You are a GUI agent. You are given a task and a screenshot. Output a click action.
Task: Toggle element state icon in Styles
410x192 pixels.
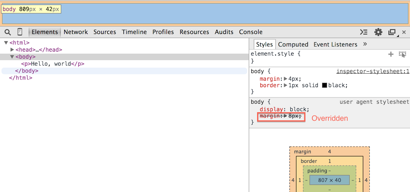click(402, 54)
